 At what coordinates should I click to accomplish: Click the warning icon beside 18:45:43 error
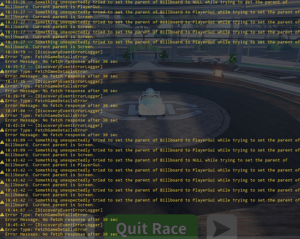pos(2,229)
